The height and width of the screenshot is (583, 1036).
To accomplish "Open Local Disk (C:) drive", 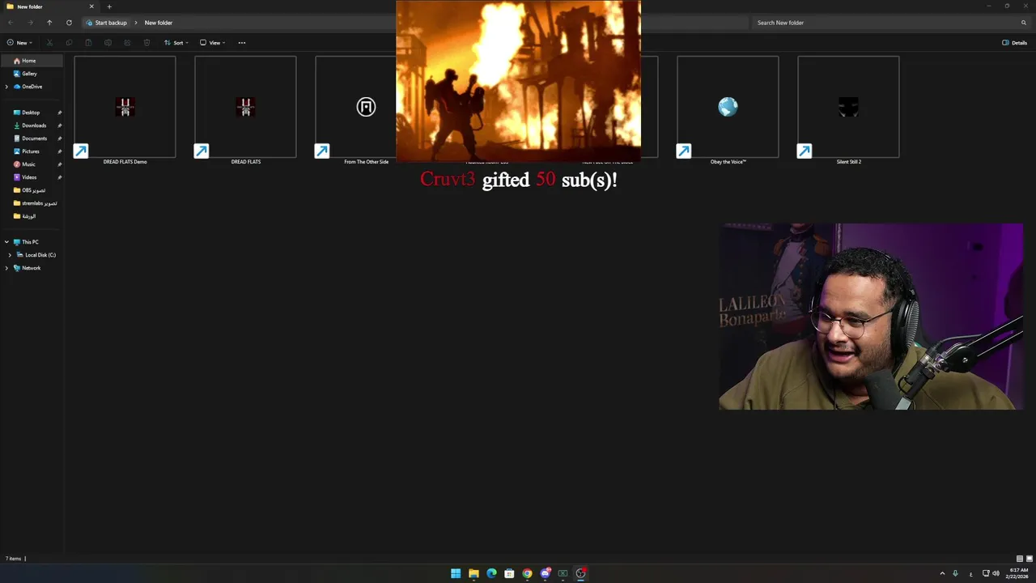I will point(35,255).
